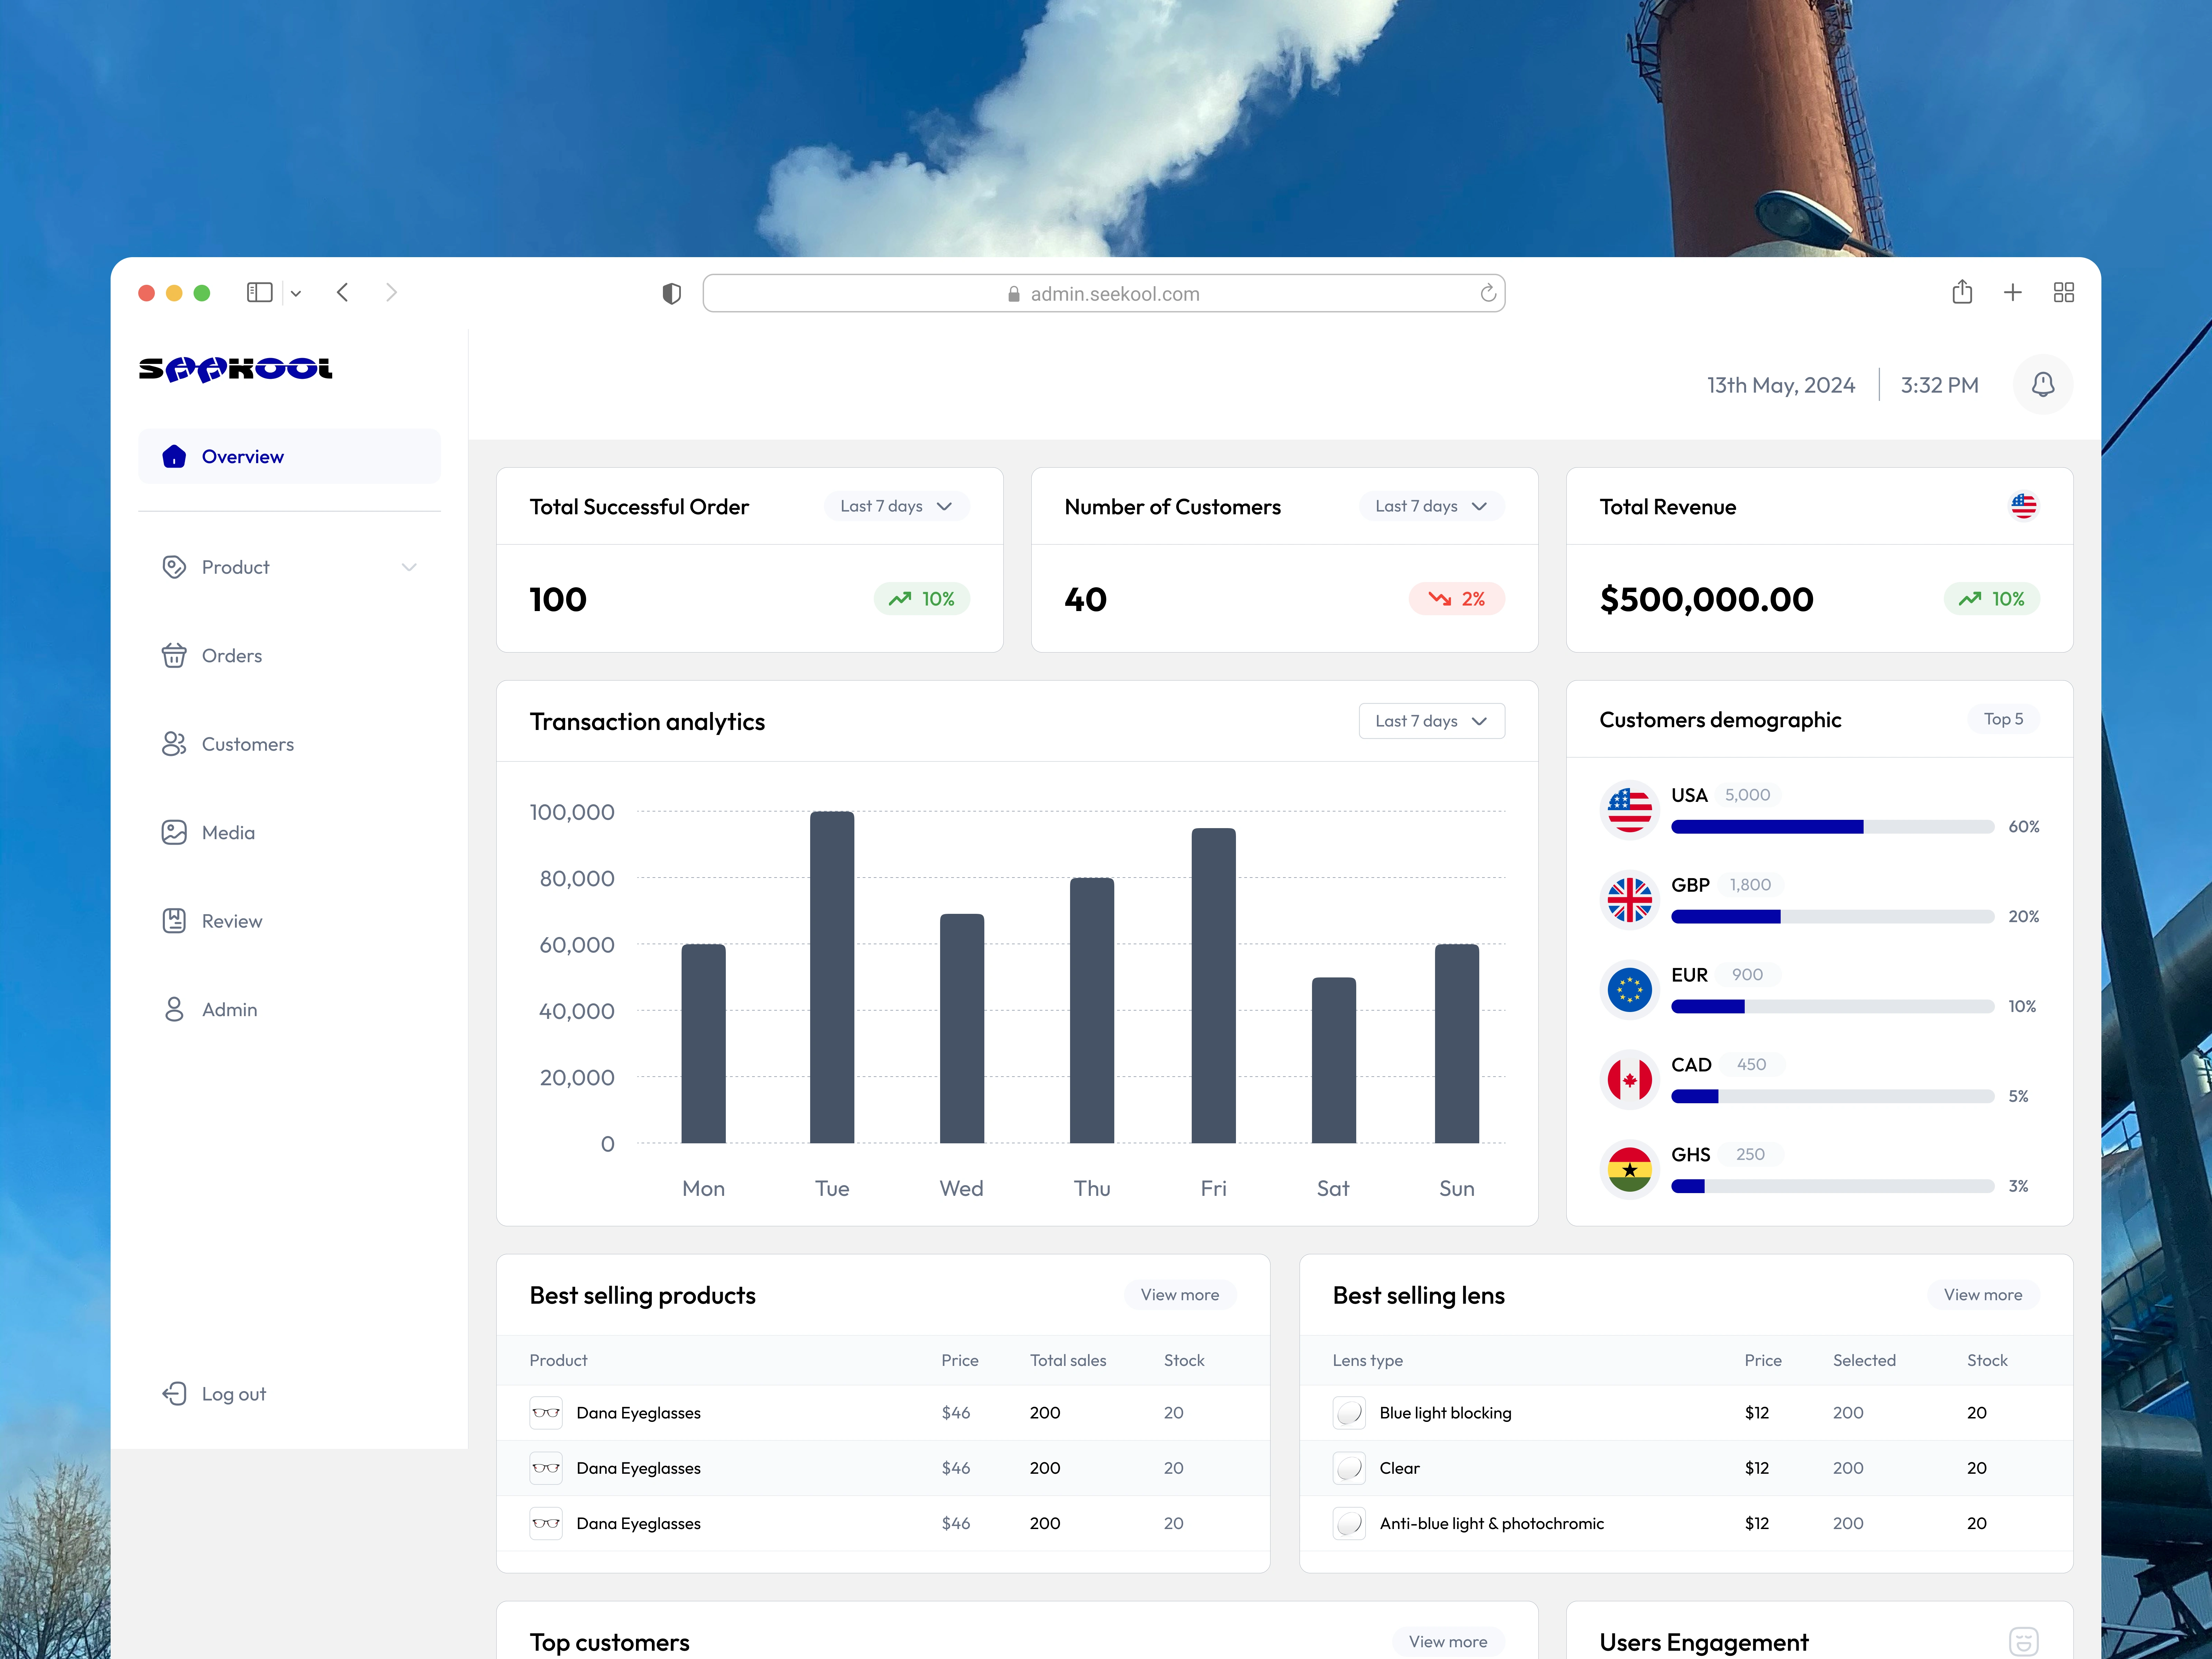
Task: Click the Canada flag beside CAD
Action: click(x=1630, y=1080)
